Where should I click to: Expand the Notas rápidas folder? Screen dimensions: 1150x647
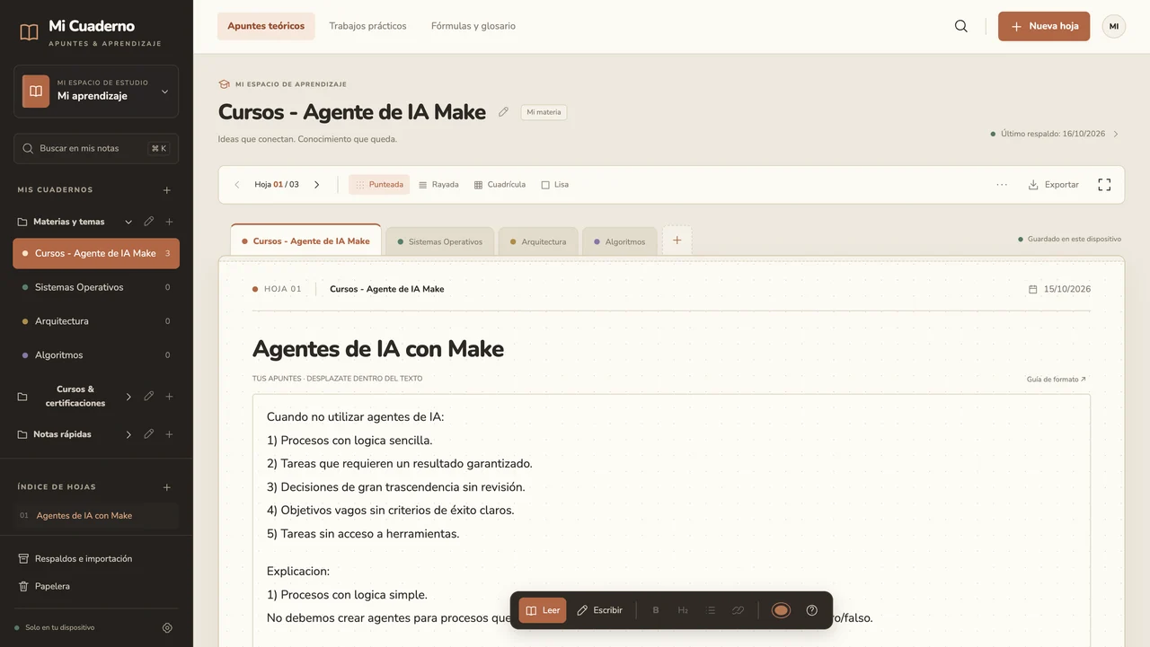click(x=128, y=434)
